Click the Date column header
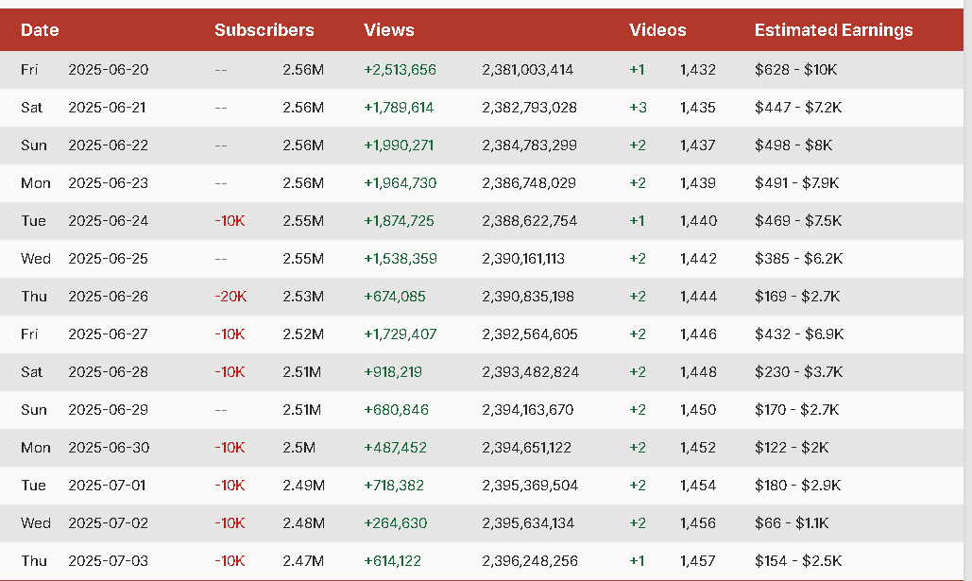 [40, 30]
